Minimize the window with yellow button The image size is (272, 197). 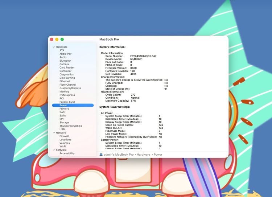pos(57,40)
